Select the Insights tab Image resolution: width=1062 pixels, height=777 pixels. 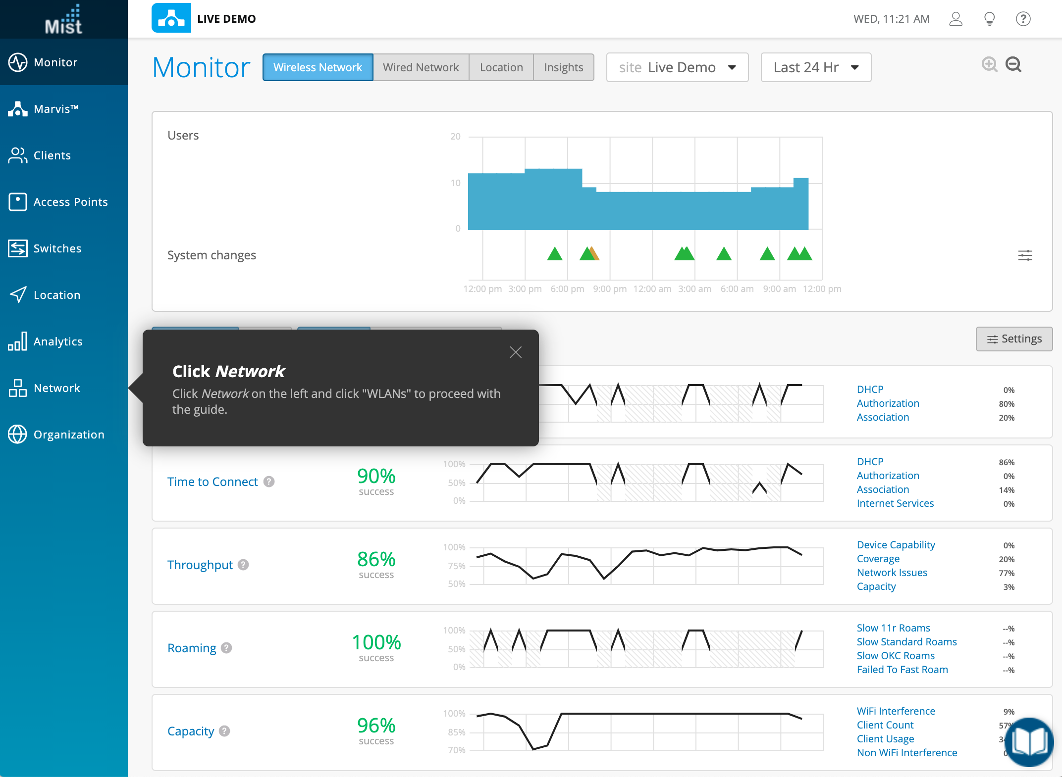[x=563, y=67]
